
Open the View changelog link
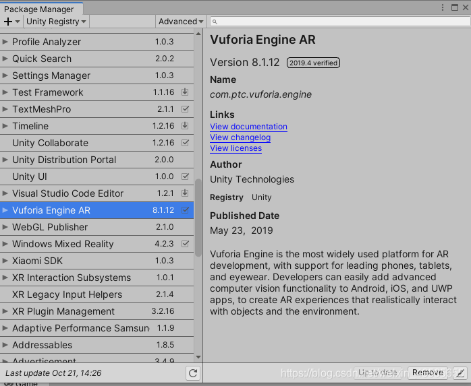(240, 137)
